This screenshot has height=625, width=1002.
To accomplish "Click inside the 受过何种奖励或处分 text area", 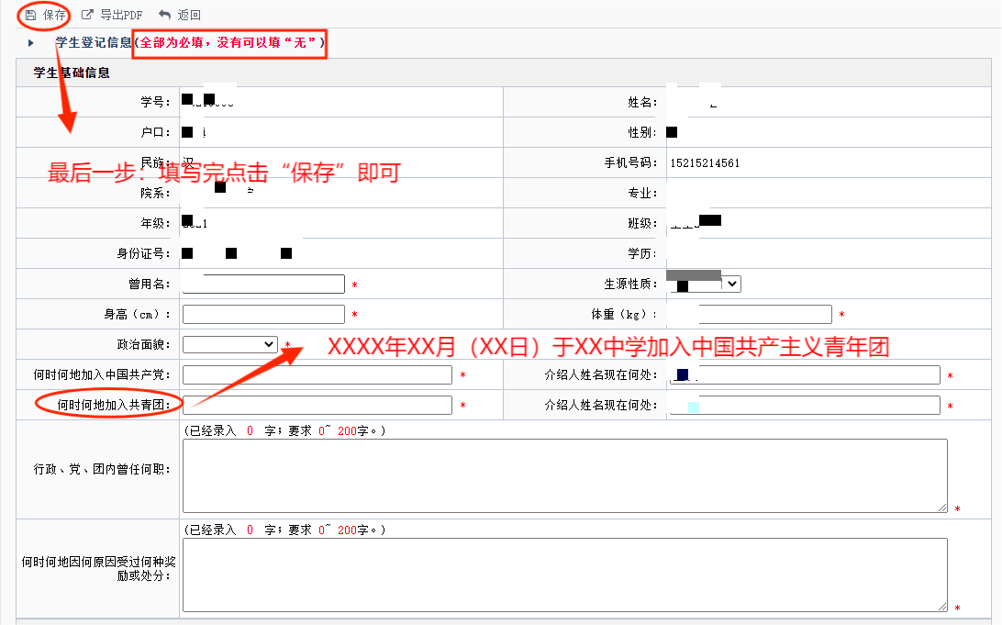I will pyautogui.click(x=564, y=575).
